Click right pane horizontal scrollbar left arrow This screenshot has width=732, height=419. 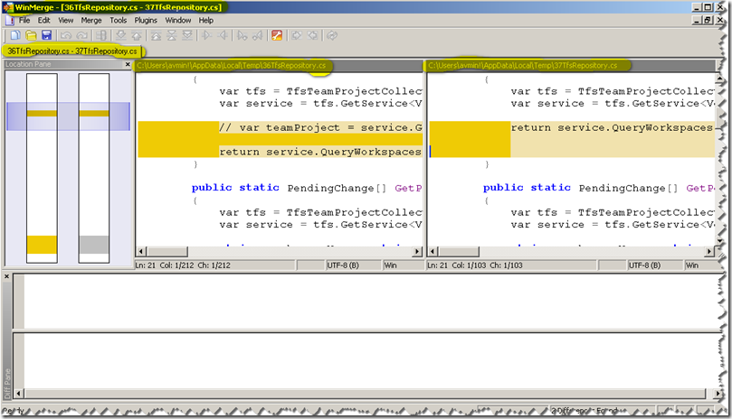pyautogui.click(x=433, y=252)
